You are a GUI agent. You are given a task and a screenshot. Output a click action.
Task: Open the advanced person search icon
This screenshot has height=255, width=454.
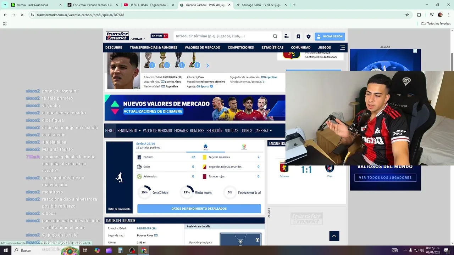tap(287, 36)
